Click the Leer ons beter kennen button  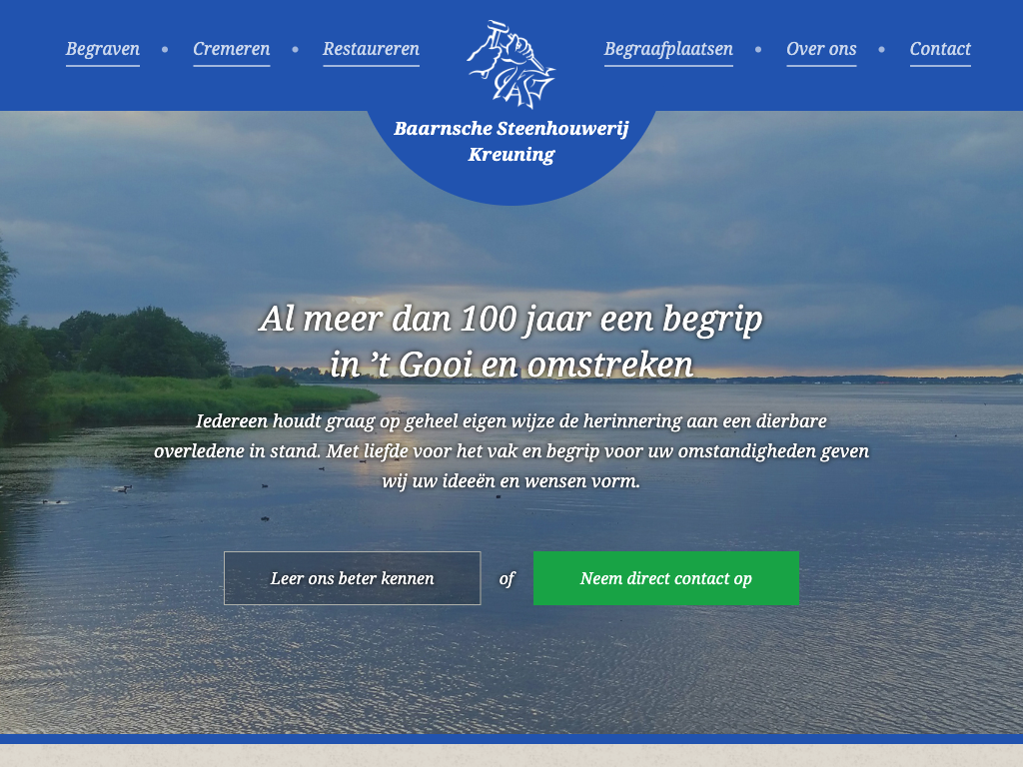pyautogui.click(x=353, y=578)
